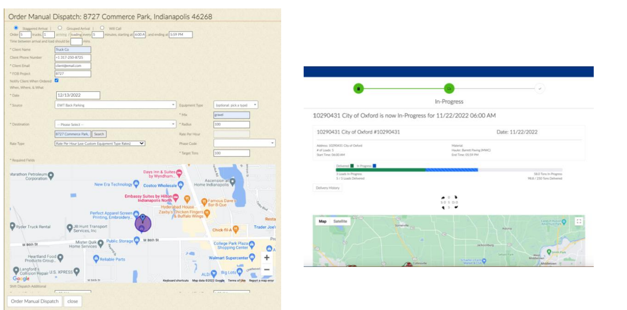Toggle fullscreen on the delivery map

click(579, 221)
